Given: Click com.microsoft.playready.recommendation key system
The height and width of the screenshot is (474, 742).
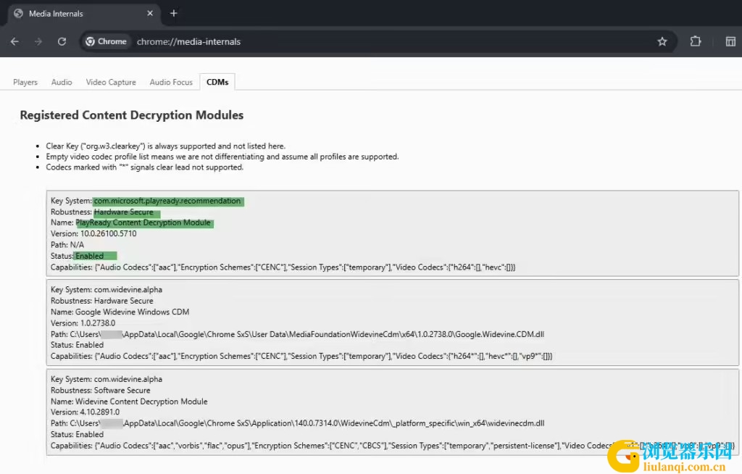Looking at the screenshot, I should point(167,201).
